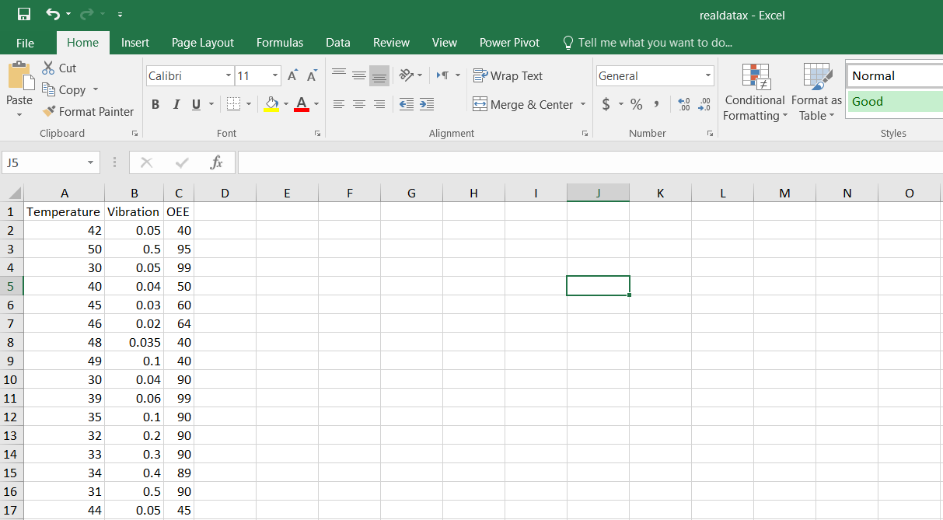Click the Undo arrow icon
This screenshot has width=943, height=520.
[53, 15]
